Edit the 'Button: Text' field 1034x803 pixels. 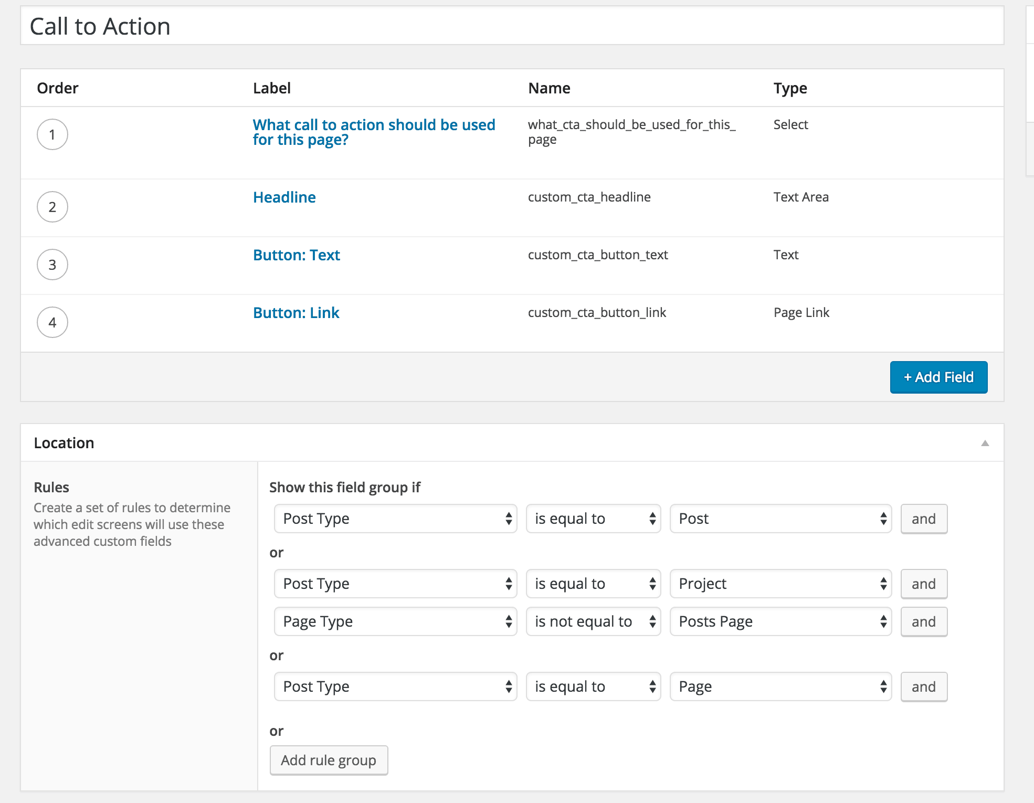pos(296,255)
